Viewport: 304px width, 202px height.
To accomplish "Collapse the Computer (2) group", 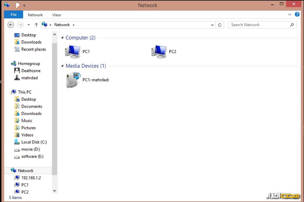I will tap(62, 38).
